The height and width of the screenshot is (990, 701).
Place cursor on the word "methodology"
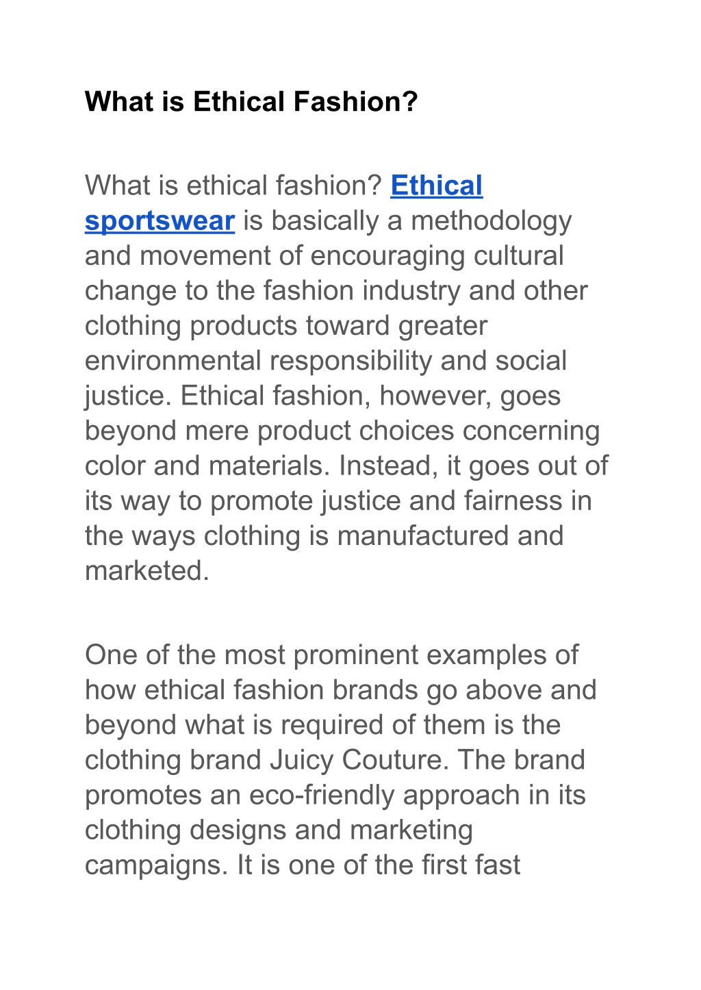[x=491, y=221]
